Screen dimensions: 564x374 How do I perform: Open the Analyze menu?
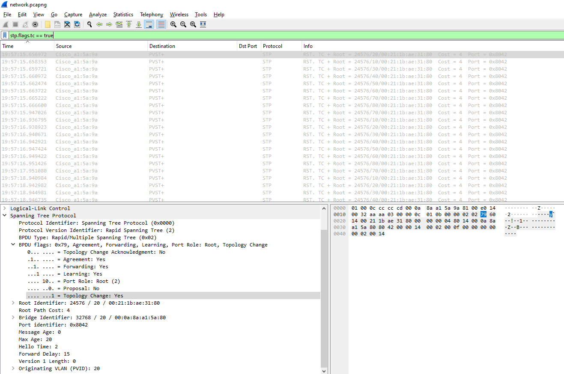coord(98,15)
